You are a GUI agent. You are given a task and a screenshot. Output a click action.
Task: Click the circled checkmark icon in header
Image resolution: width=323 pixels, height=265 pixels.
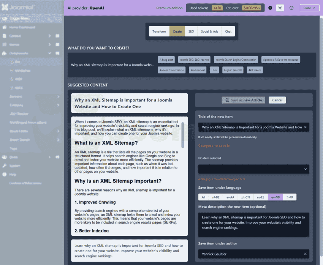point(291,8)
